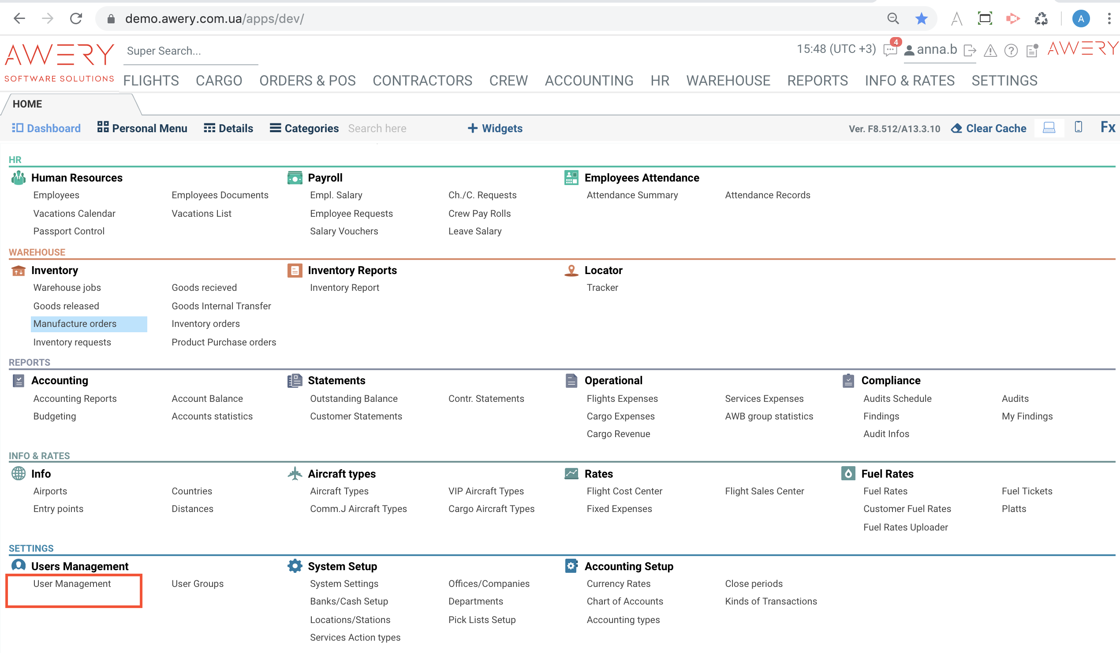
Task: Click the Rates chart icon
Action: point(571,474)
